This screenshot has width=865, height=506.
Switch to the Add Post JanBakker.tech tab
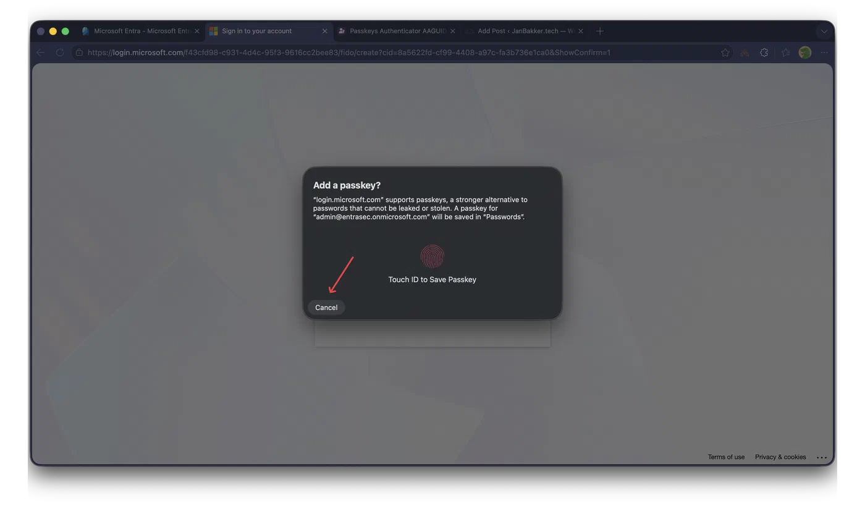(x=525, y=31)
